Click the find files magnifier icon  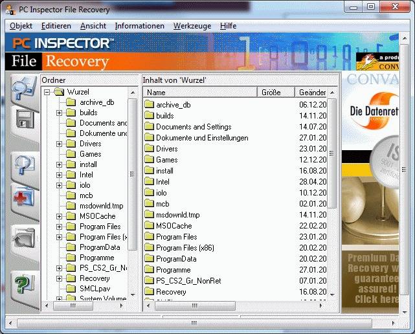click(24, 166)
